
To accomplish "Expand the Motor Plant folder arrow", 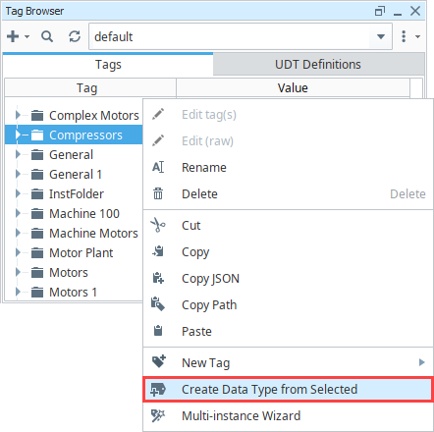I will coord(18,252).
